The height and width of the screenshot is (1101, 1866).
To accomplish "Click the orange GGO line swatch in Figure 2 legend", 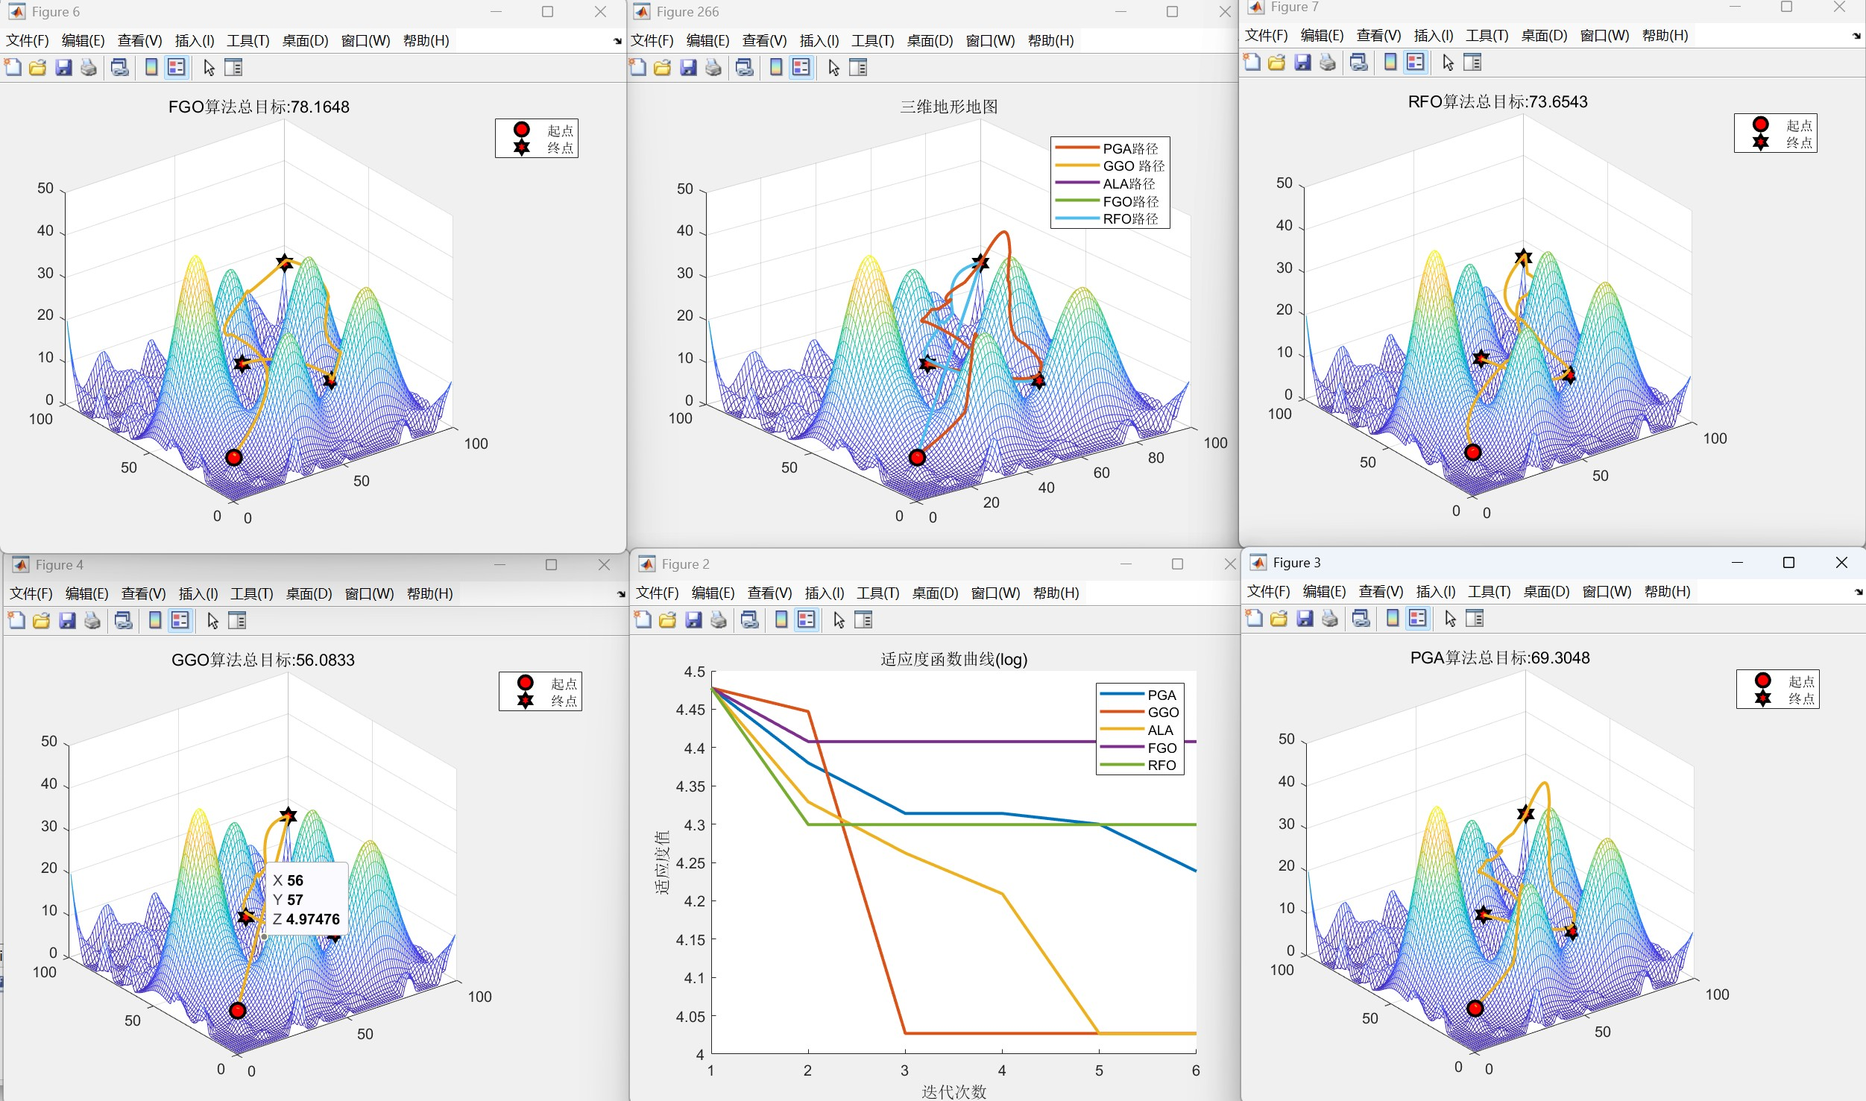I will click(x=1121, y=712).
